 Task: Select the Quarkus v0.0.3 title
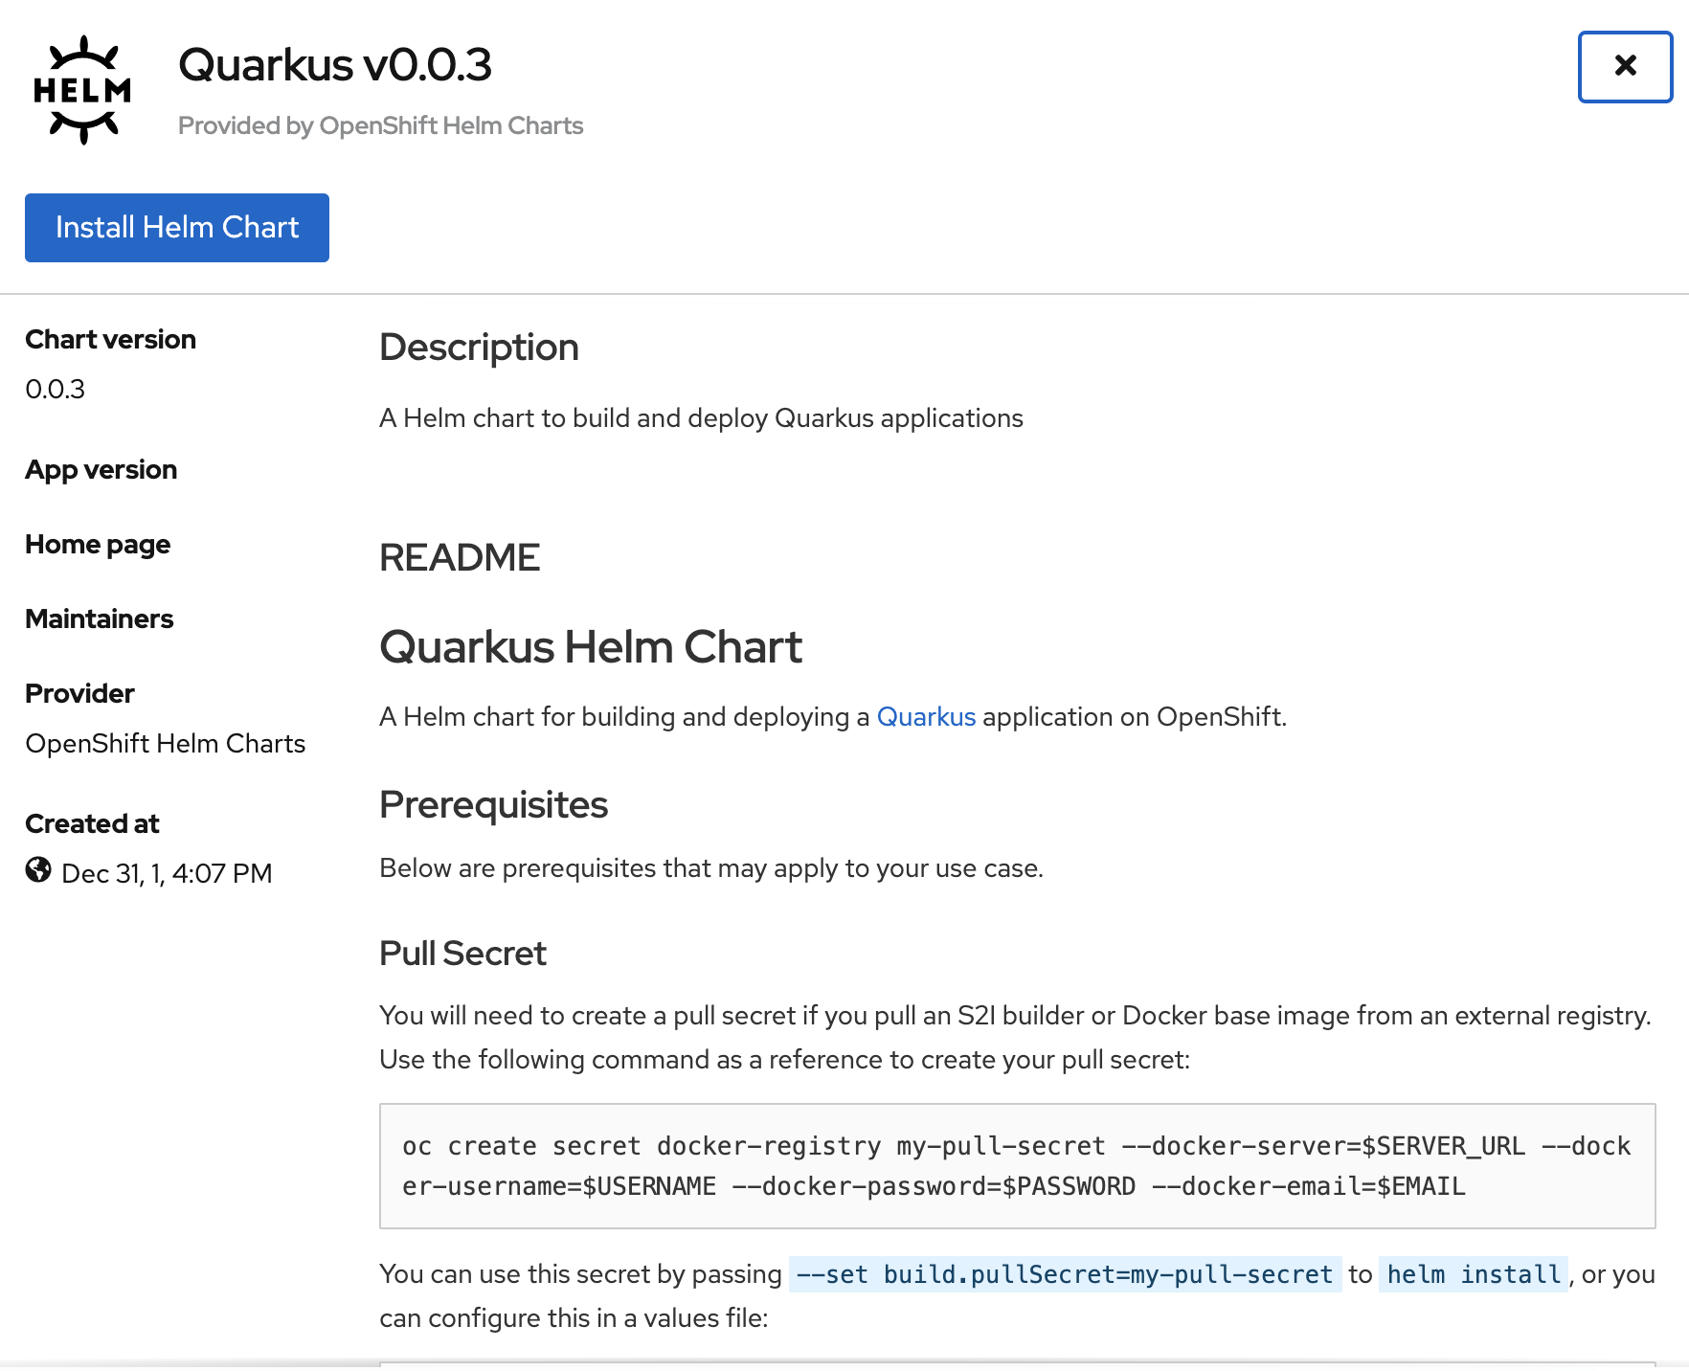point(335,65)
